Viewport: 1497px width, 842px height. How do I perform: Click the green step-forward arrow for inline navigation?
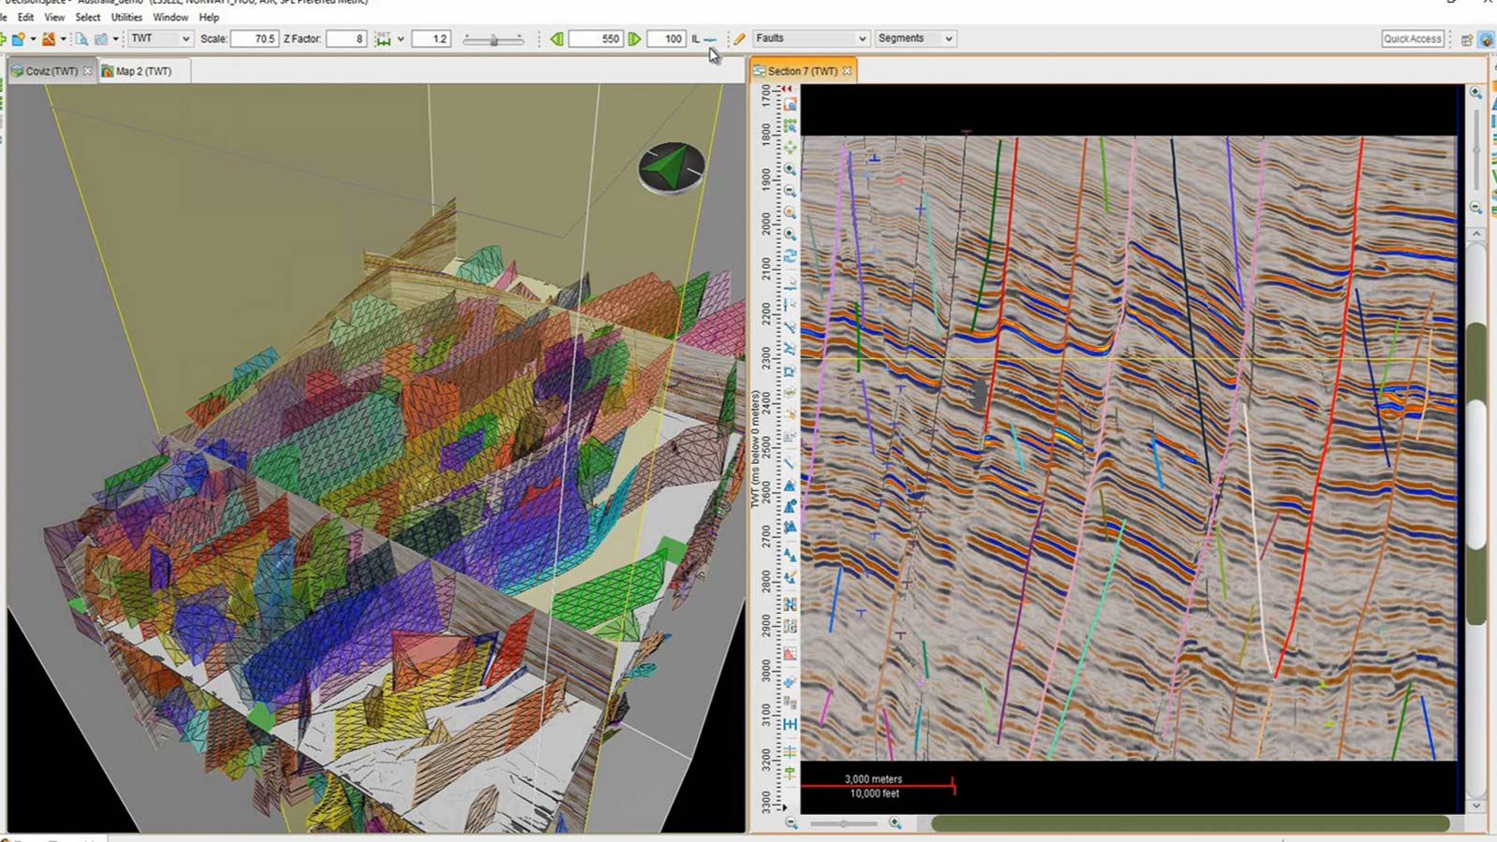(634, 38)
